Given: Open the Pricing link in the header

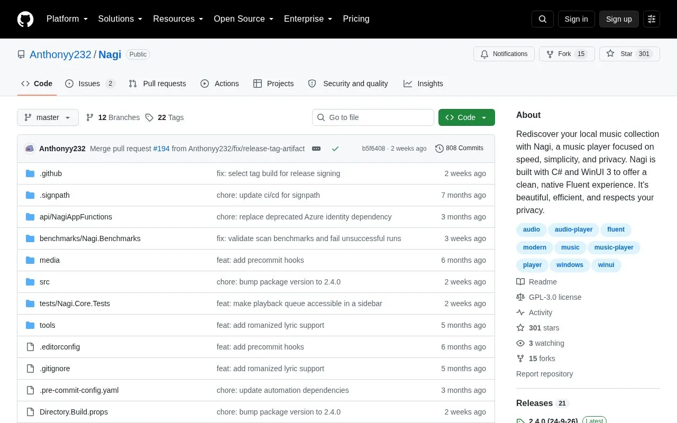Looking at the screenshot, I should (356, 19).
